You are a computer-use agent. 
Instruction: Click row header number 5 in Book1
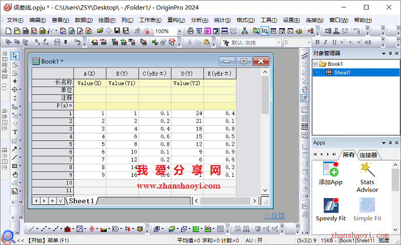tap(52, 145)
